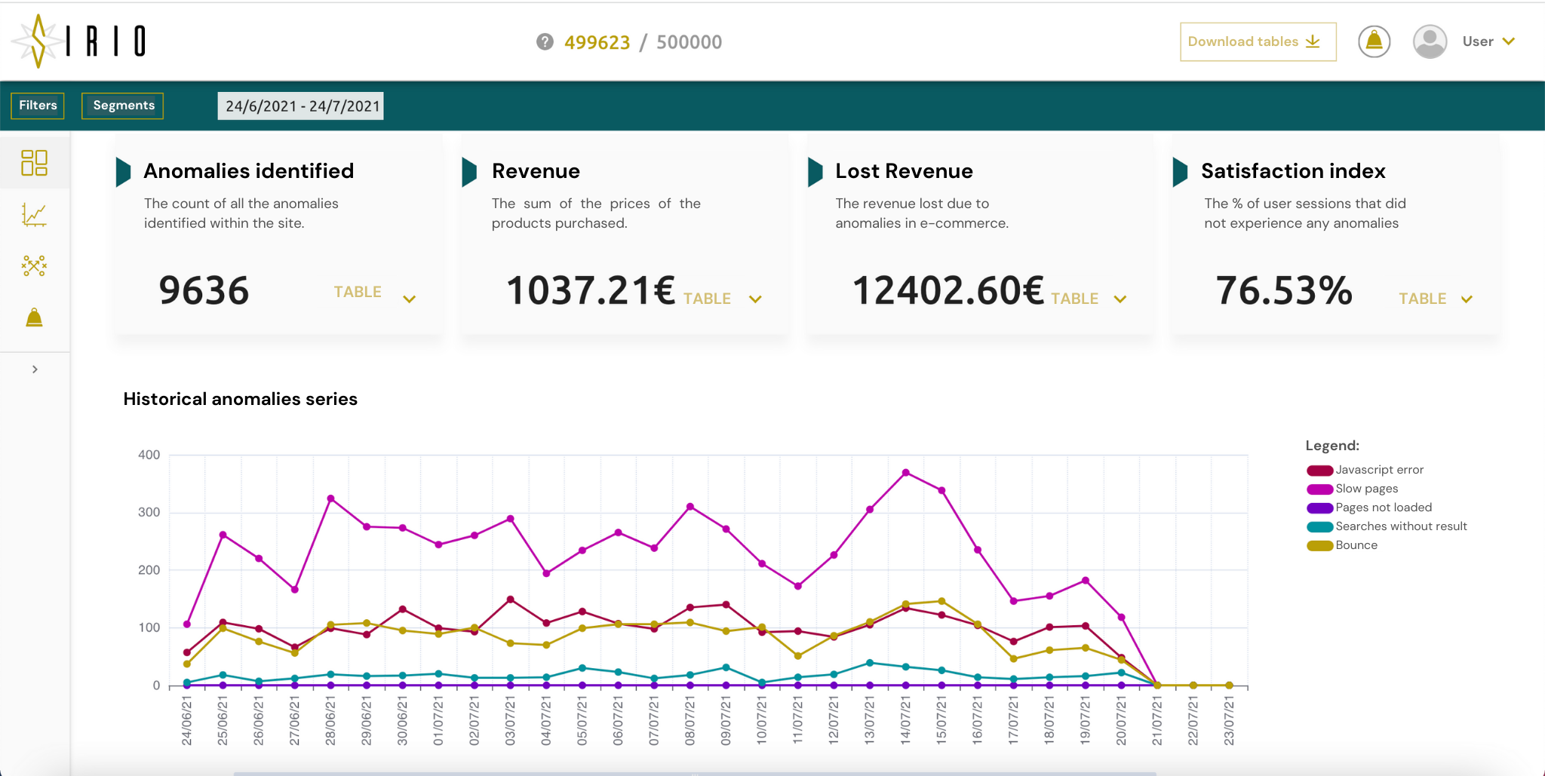This screenshot has width=1545, height=776.
Task: Click the Searches without result legend label
Action: (1401, 526)
